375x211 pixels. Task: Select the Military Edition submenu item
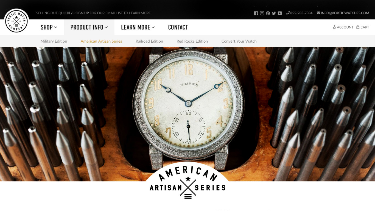[54, 41]
